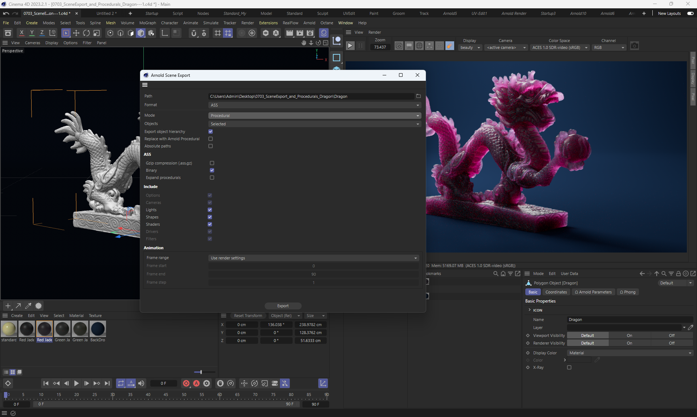Image resolution: width=697 pixels, height=417 pixels.
Task: Select the BackDro material thumbnail
Action: pyautogui.click(x=98, y=329)
